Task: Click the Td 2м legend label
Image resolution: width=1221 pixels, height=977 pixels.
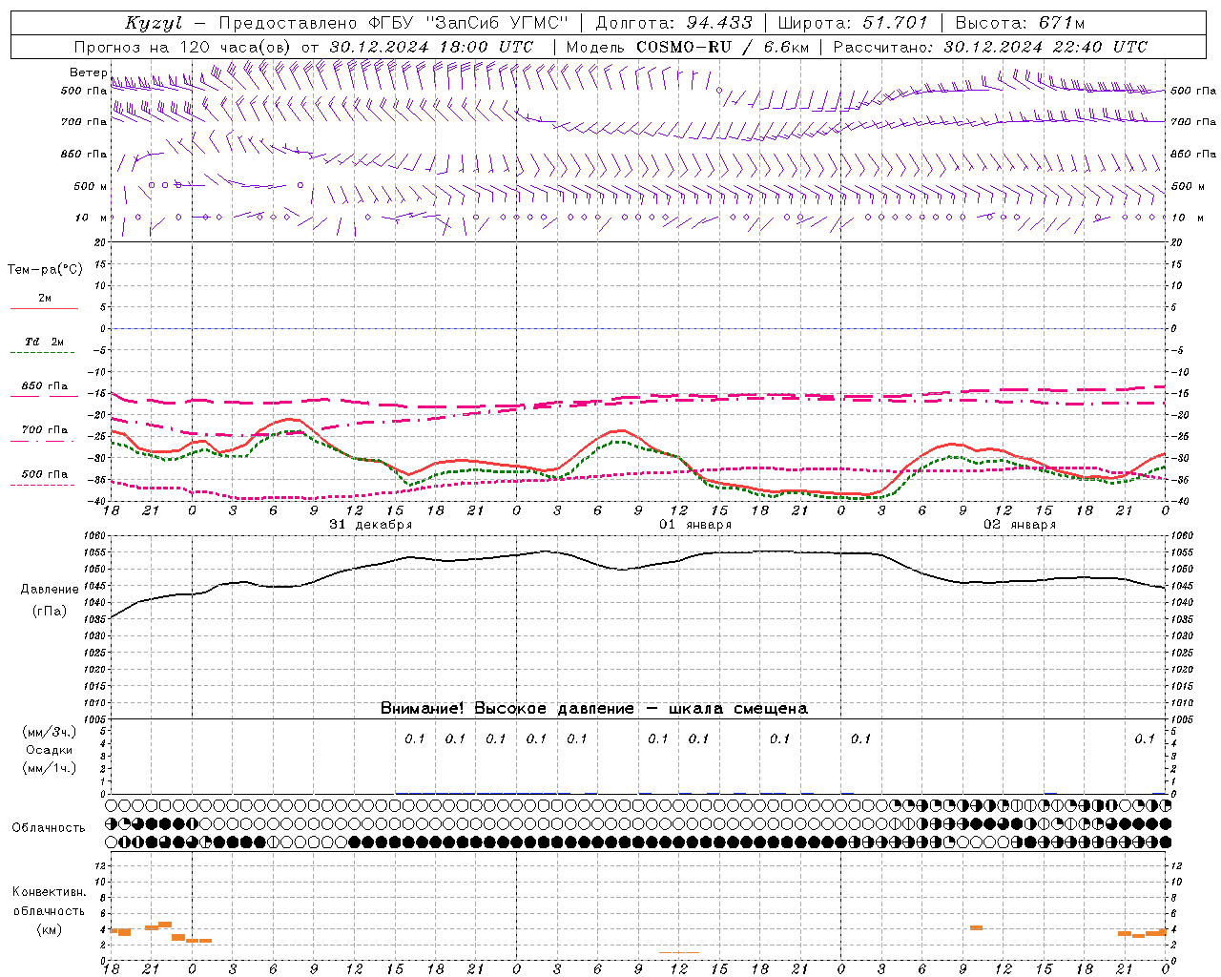Action: pyautogui.click(x=44, y=342)
